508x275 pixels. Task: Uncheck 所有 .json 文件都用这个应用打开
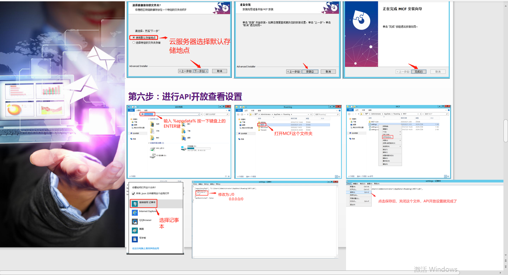tap(133, 193)
